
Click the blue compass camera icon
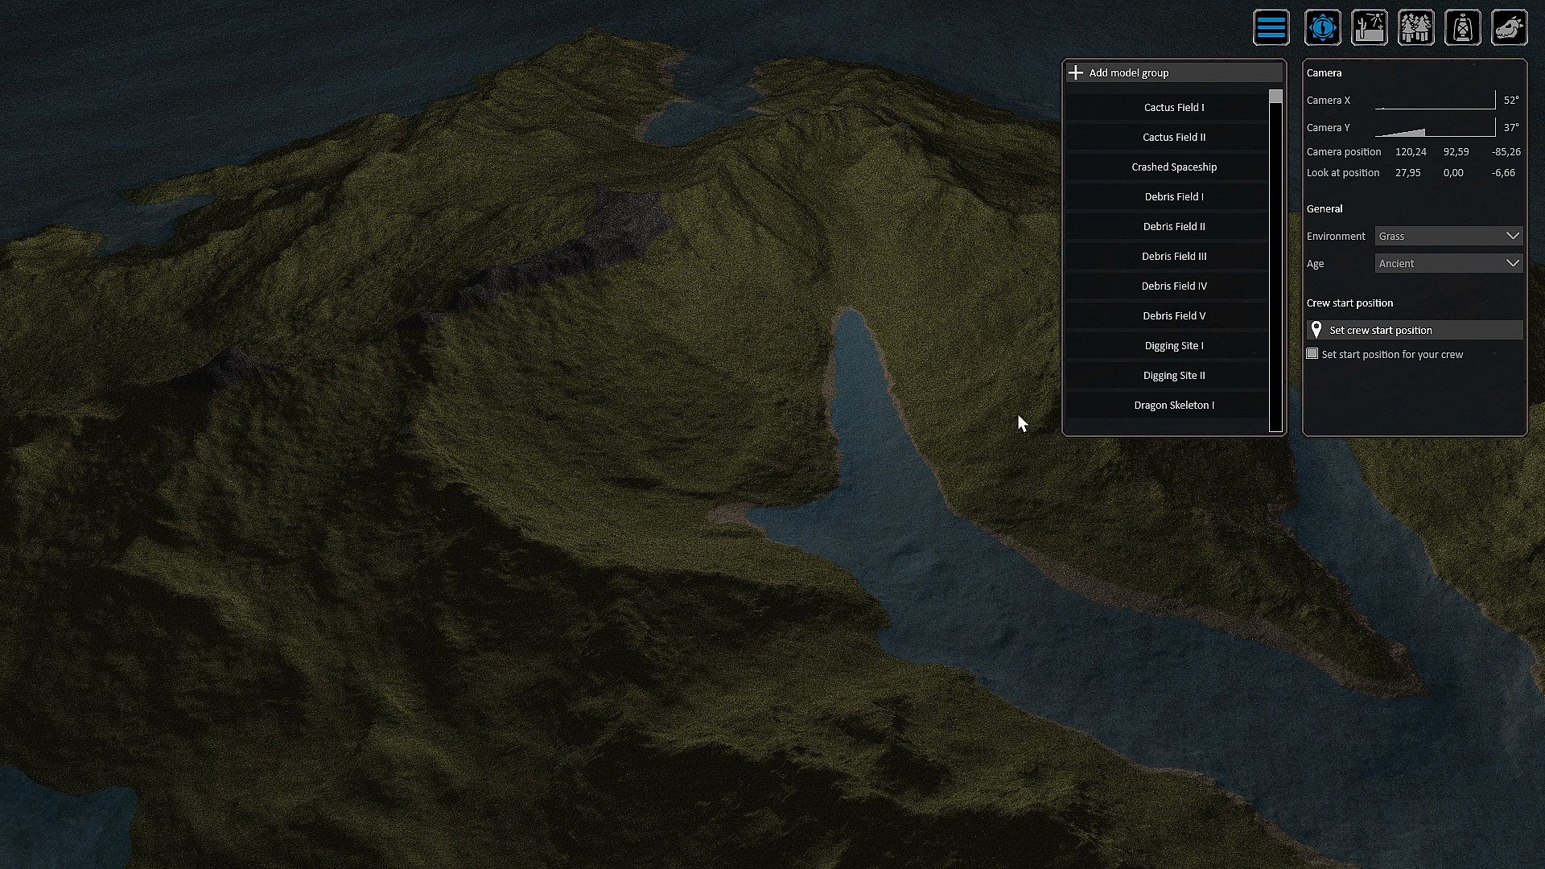tap(1322, 28)
